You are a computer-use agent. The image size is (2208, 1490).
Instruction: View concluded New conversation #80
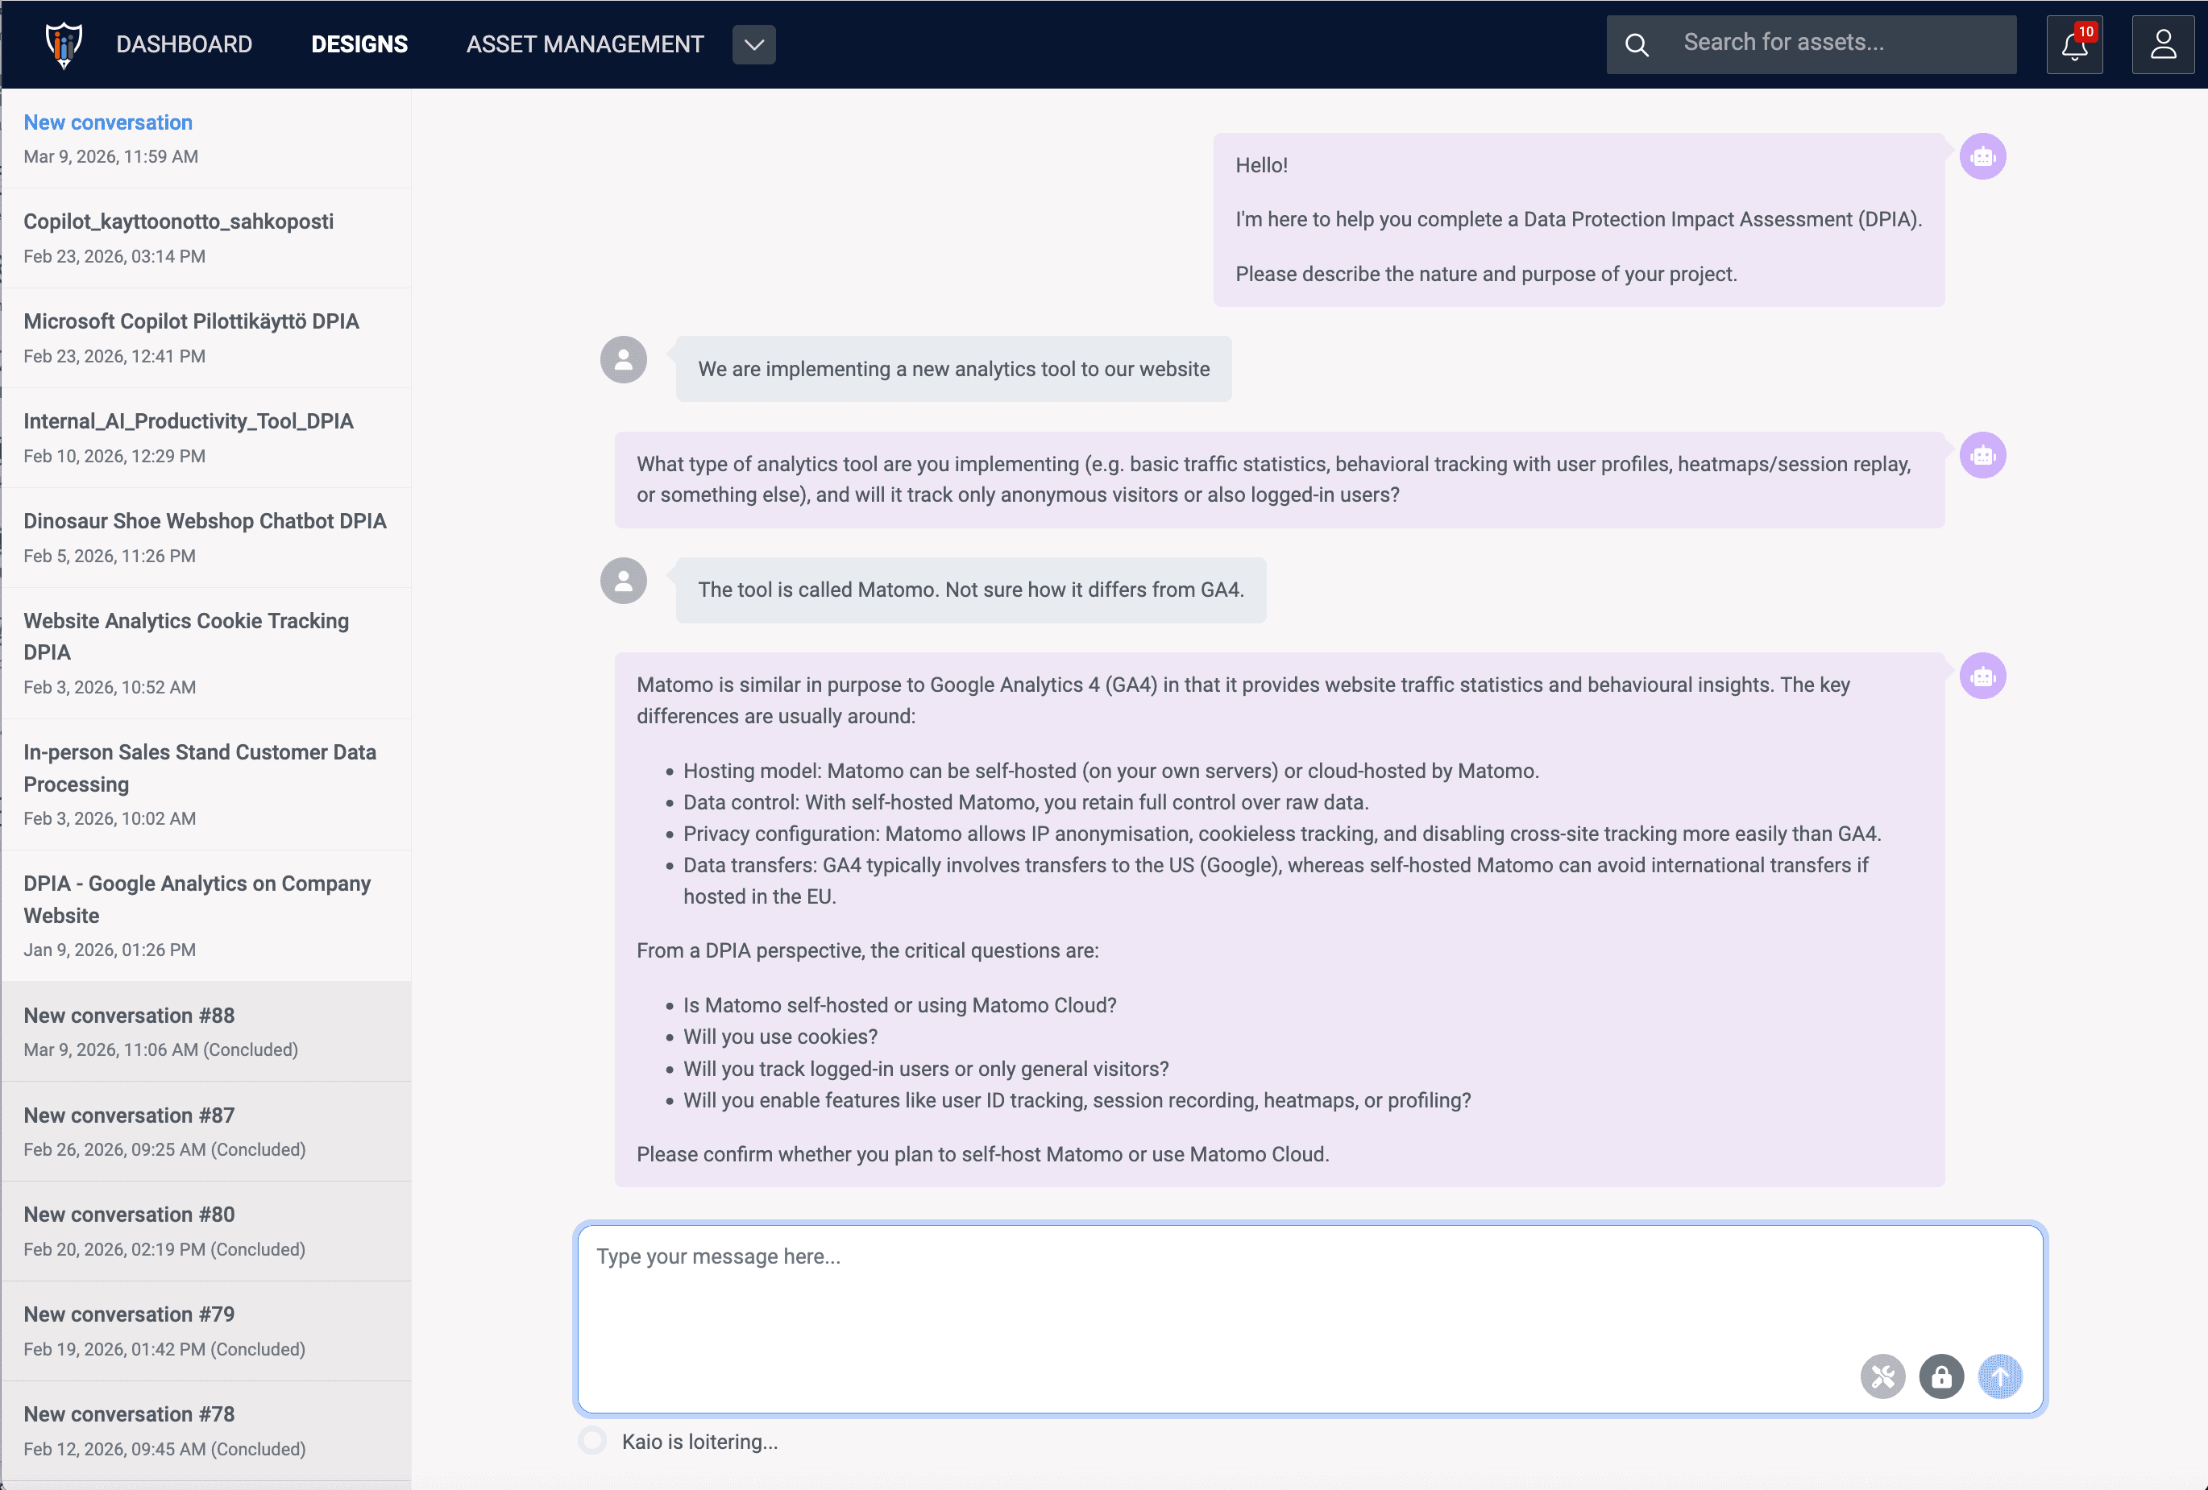[206, 1231]
